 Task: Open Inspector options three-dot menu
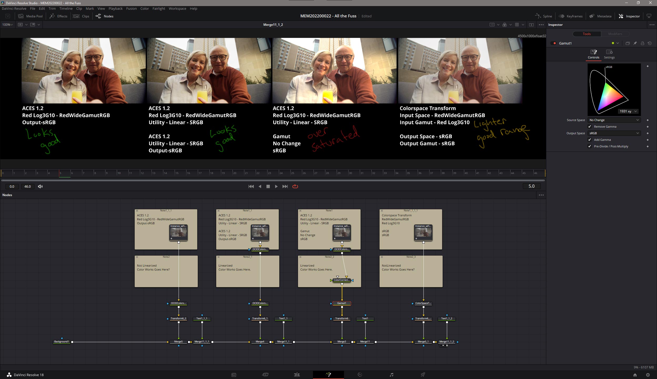(x=652, y=24)
